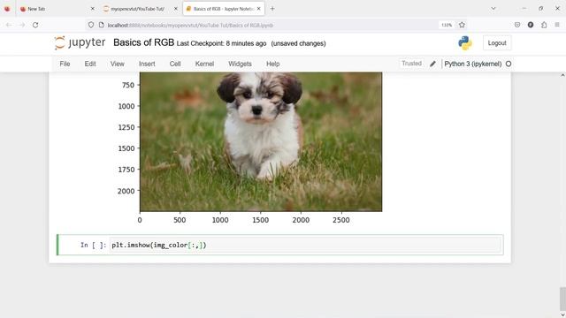Image resolution: width=566 pixels, height=318 pixels.
Task: Click the Jupyter logo
Action: tap(80, 42)
